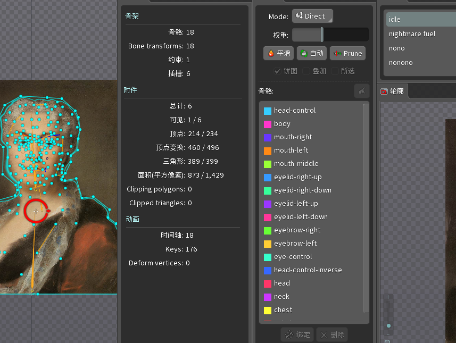Enable the 所选 checkbox

335,71
